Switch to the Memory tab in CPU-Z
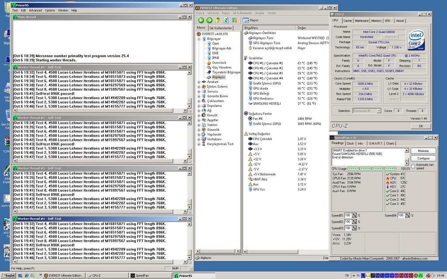The height and width of the screenshot is (279, 447). click(x=376, y=21)
